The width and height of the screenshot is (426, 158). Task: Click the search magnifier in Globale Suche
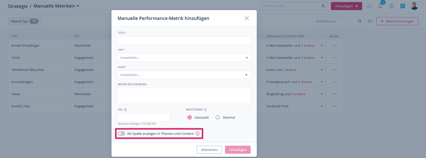[323, 6]
